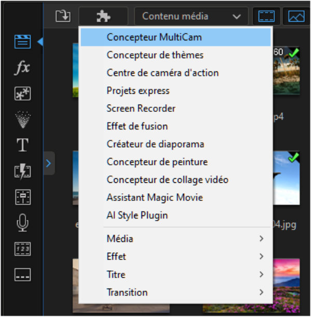Open the Title Room T icon
Screen dimensions: 311x317
(x=22, y=146)
